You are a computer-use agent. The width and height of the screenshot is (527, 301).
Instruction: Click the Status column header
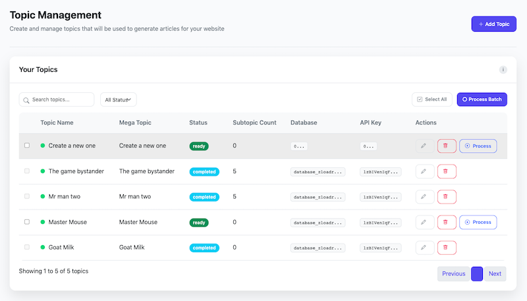pyautogui.click(x=198, y=123)
